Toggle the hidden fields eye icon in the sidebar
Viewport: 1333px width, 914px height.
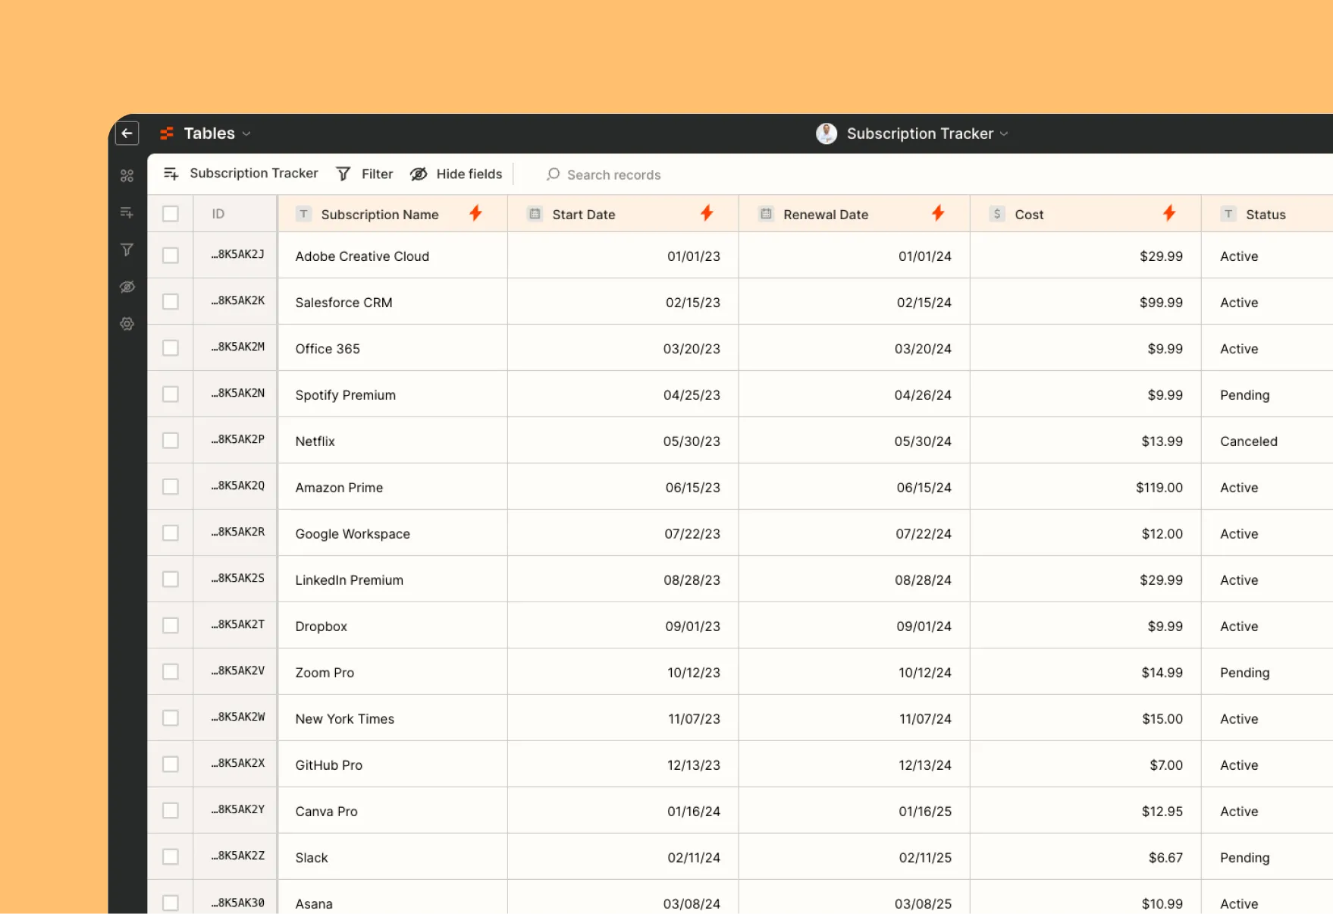tap(127, 287)
